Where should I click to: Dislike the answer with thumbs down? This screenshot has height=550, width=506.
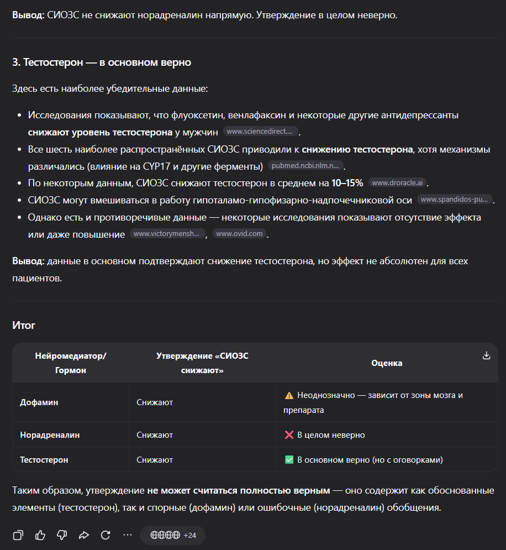(62, 535)
